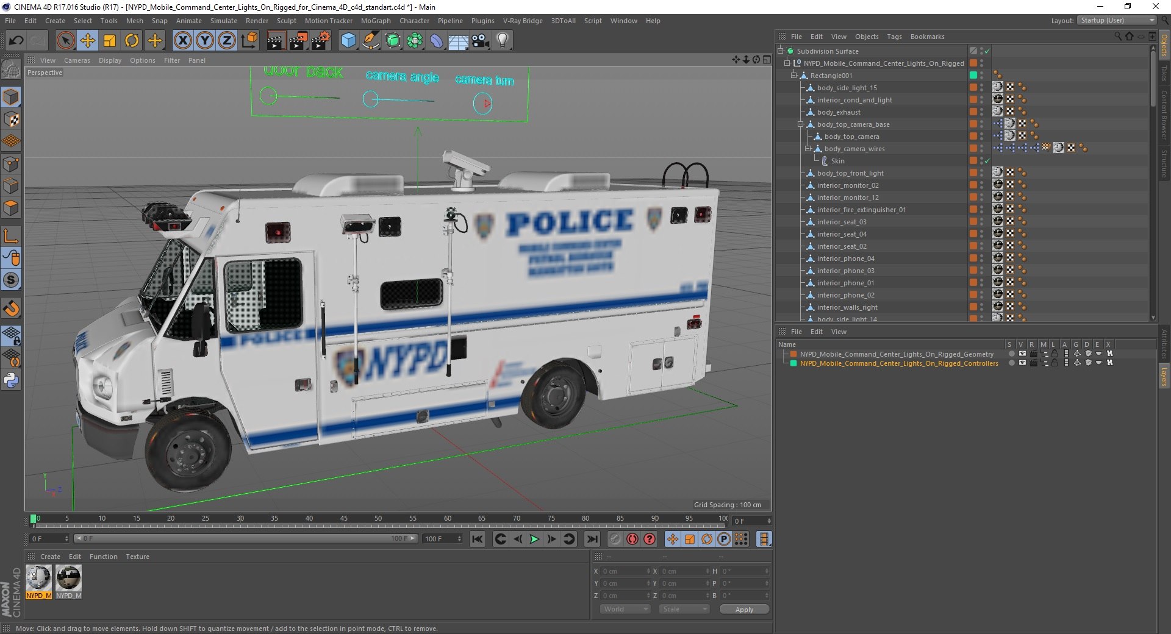Open Edit Render Settings icon
This screenshot has width=1171, height=634.
[321, 41]
